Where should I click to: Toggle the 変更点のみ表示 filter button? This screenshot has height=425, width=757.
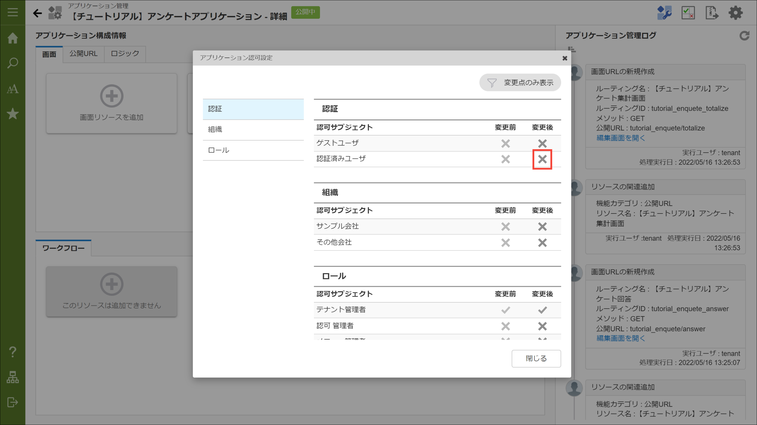point(520,82)
